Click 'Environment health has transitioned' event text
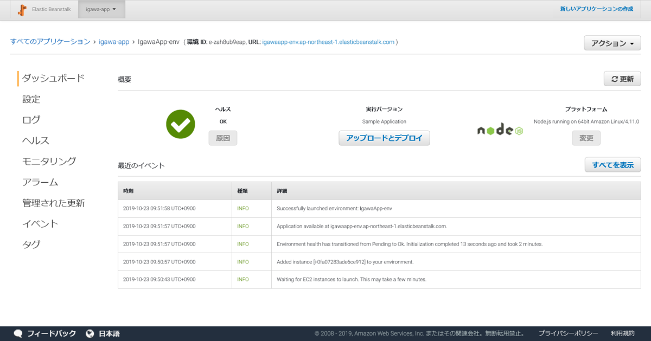Image resolution: width=651 pixels, height=341 pixels. click(x=410, y=244)
